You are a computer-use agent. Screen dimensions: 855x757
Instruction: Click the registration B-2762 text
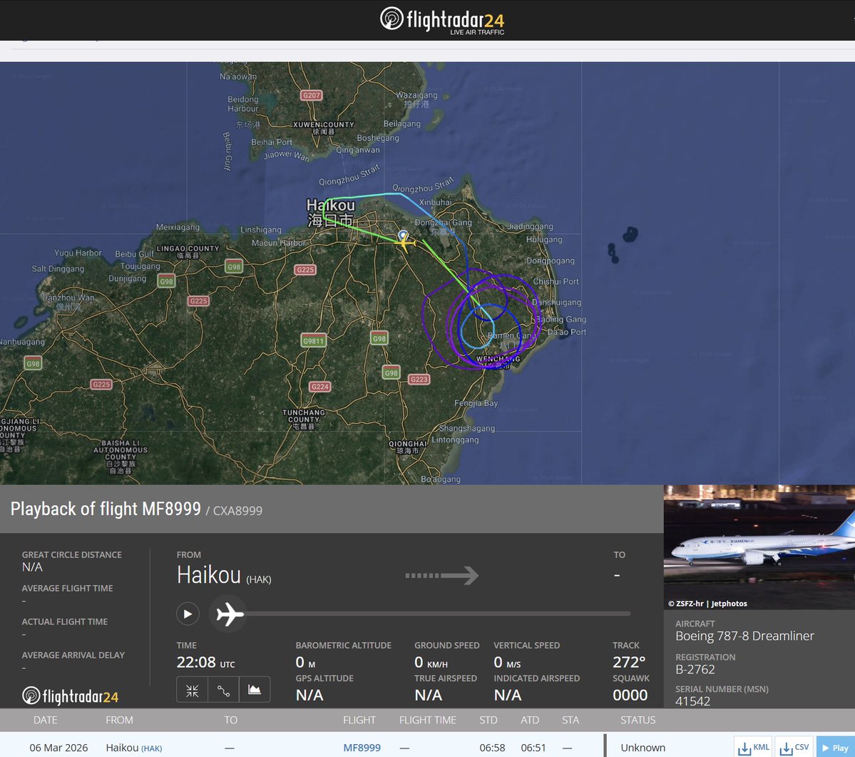point(695,669)
